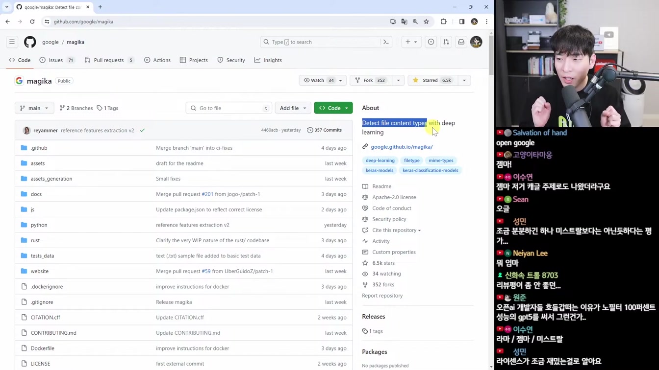Viewport: 659px width, 370px height.
Task: Open Chrome zoom magnifier icon
Action: point(415,22)
